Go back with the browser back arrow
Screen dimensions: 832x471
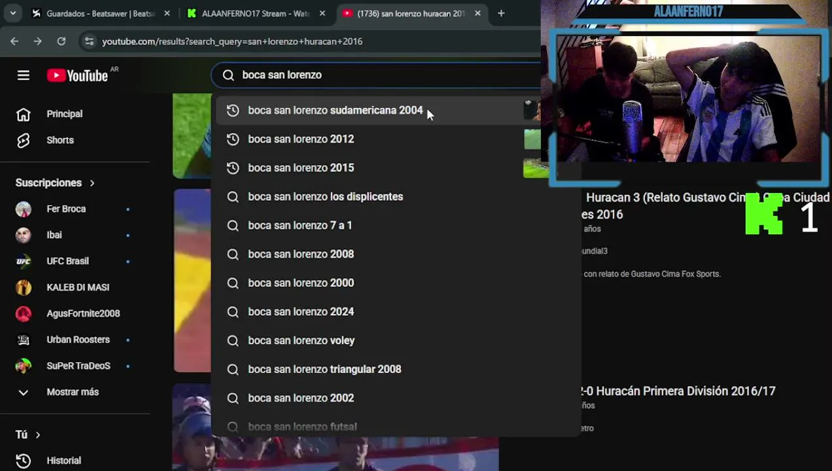tap(14, 41)
